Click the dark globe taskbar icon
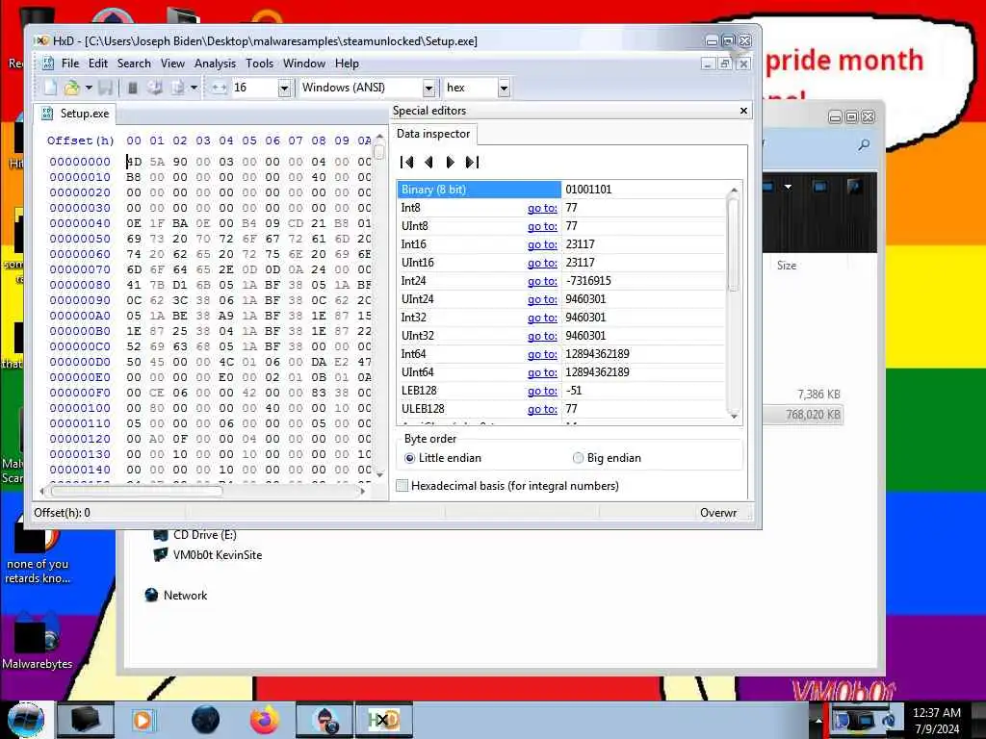Screen dimensions: 986x739 point(206,720)
